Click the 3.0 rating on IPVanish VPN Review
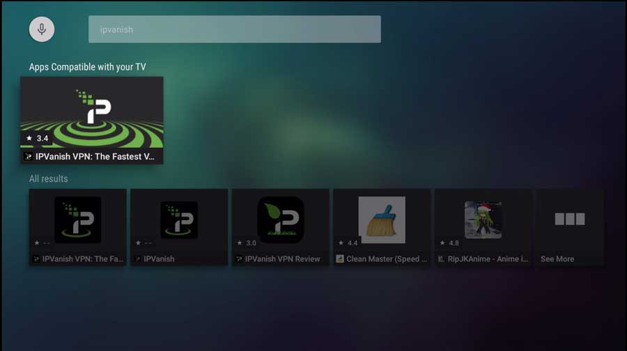The width and height of the screenshot is (627, 351). 247,243
